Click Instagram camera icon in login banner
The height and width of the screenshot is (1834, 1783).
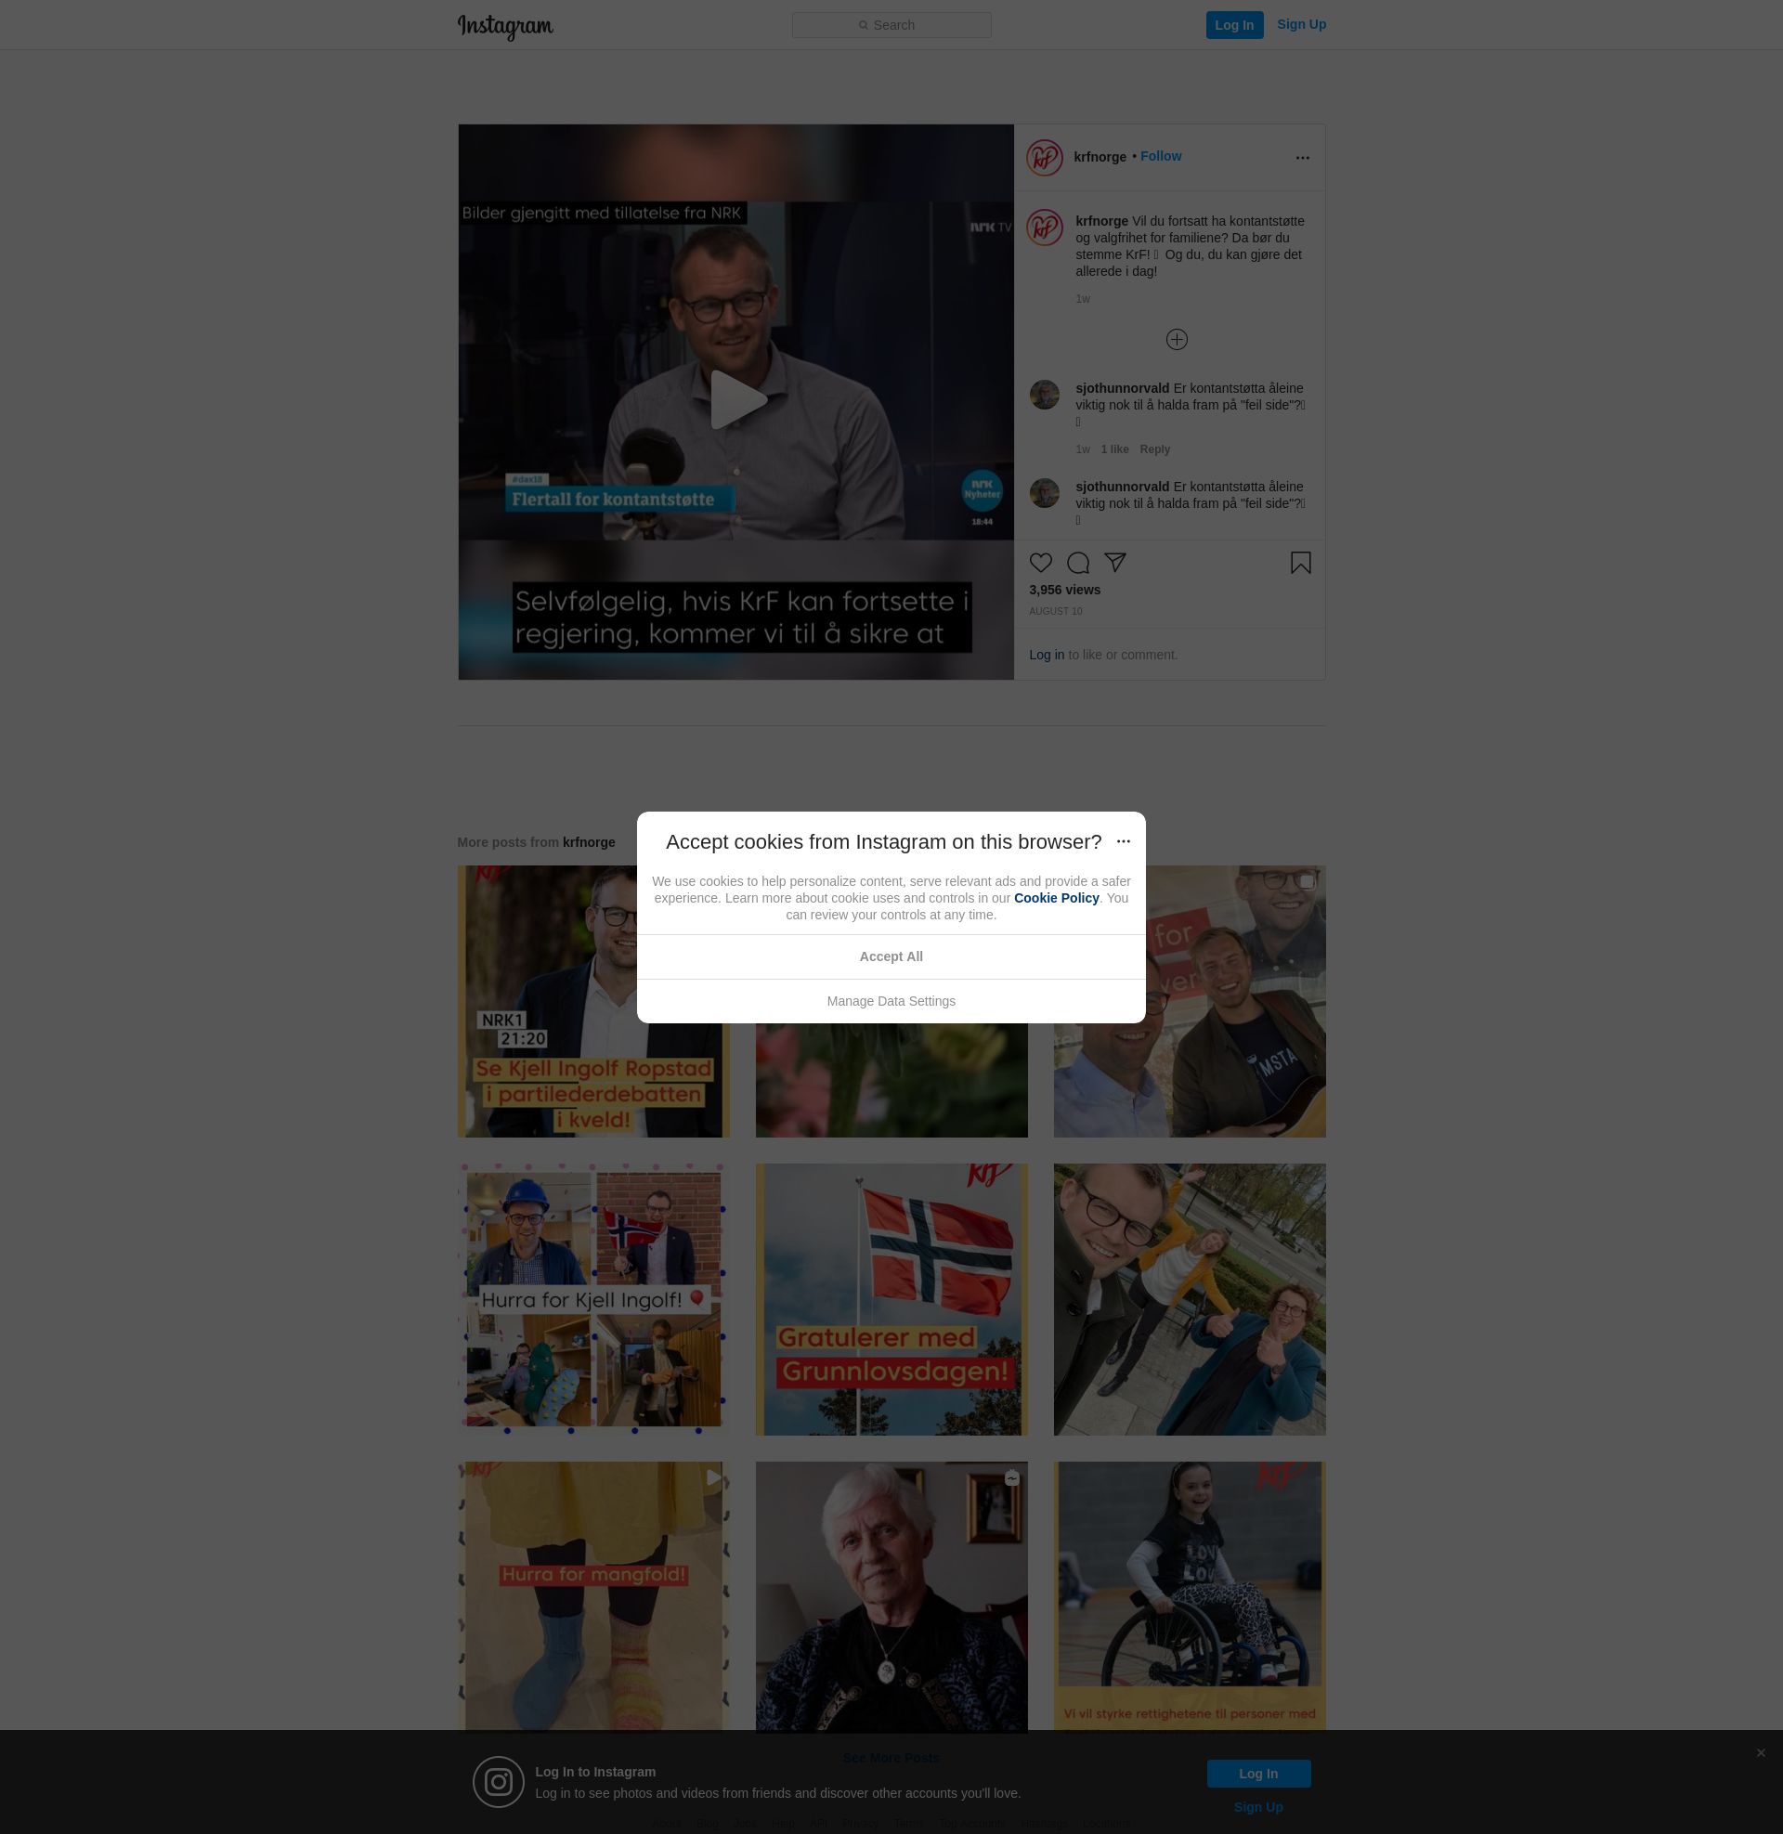coord(498,1782)
